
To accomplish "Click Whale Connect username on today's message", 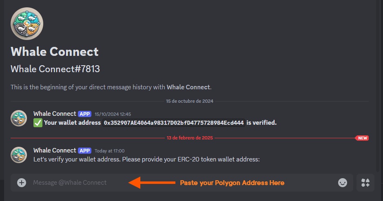I will coord(55,150).
